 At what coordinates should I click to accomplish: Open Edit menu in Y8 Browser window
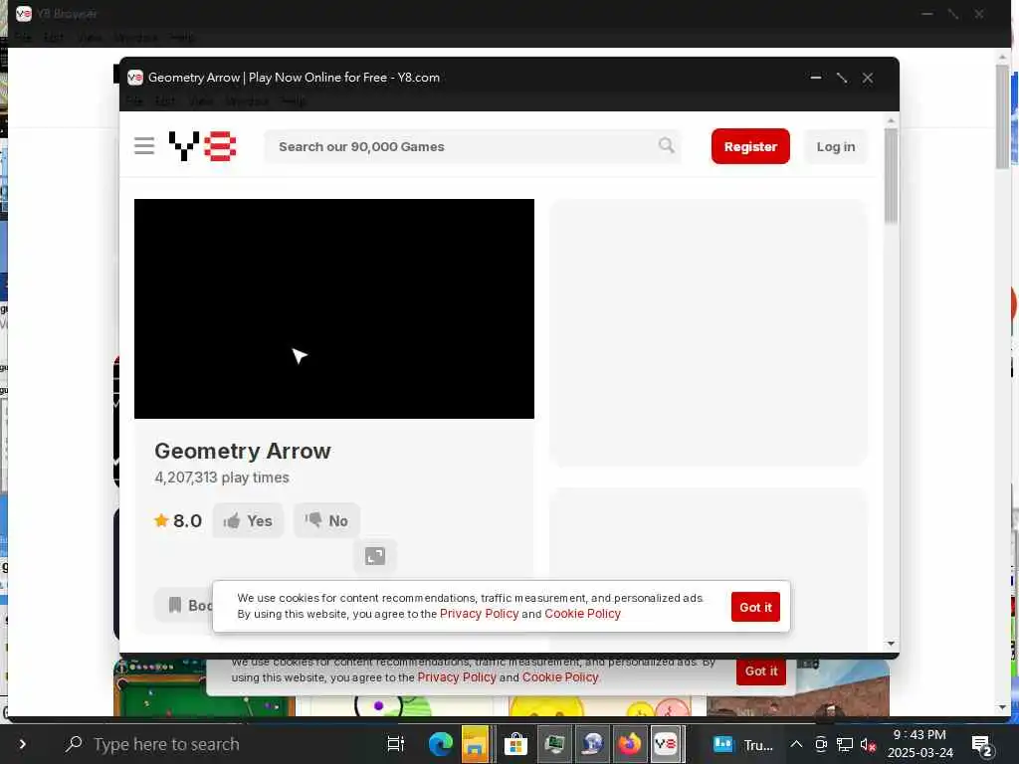pos(54,37)
